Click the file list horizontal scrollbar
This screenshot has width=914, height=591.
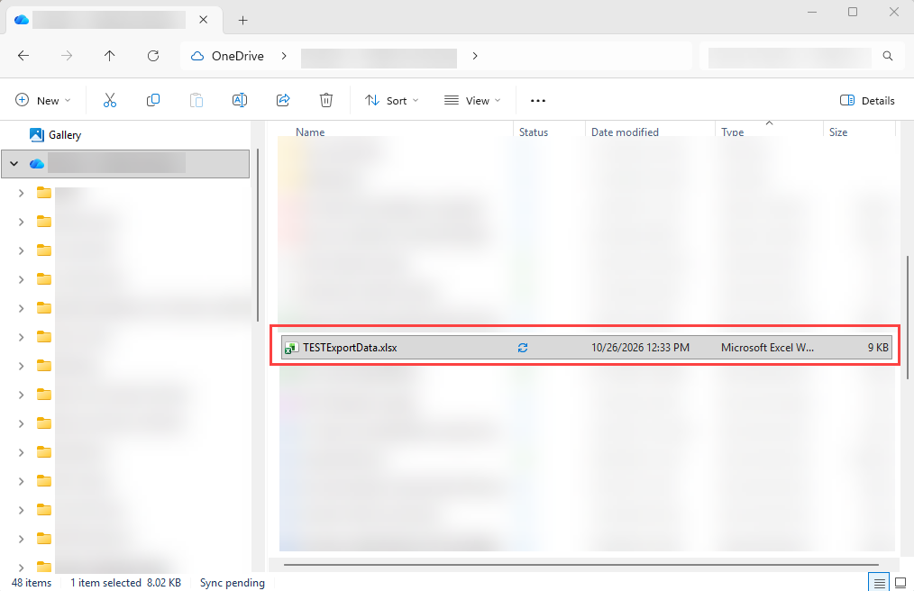pos(580,565)
